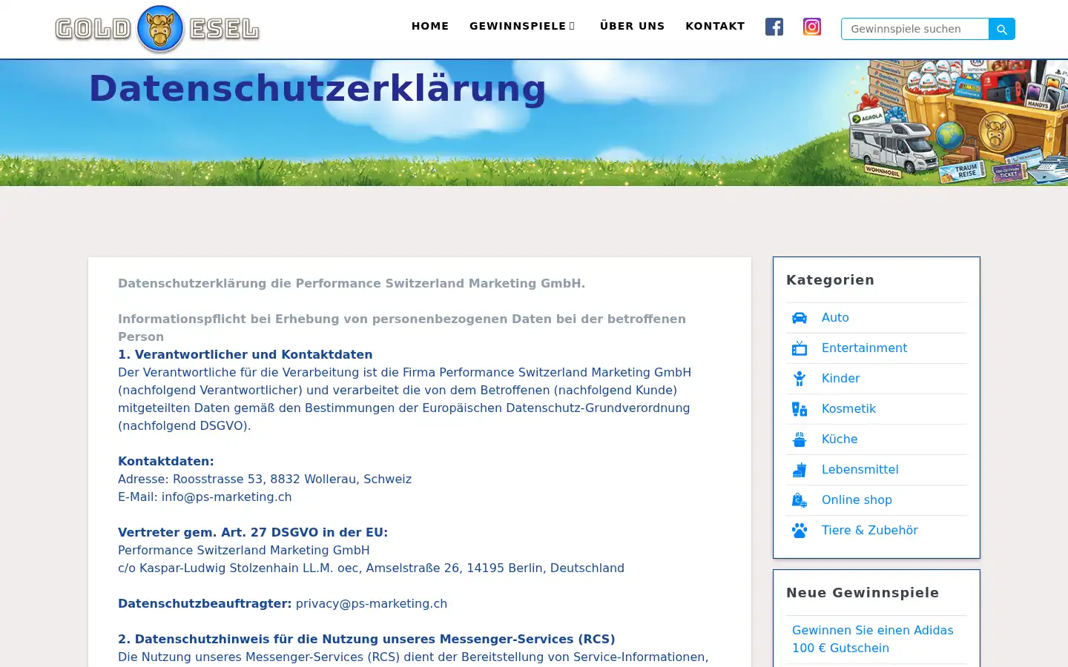The height and width of the screenshot is (667, 1068).
Task: Open the Auto category link
Action: tap(835, 318)
